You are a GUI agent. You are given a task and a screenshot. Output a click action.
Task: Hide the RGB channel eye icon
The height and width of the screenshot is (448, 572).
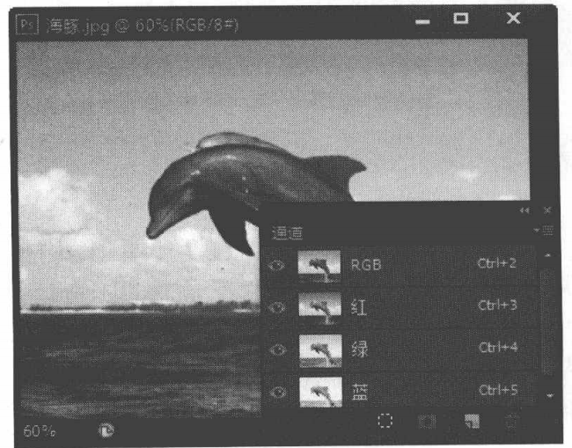click(x=277, y=266)
